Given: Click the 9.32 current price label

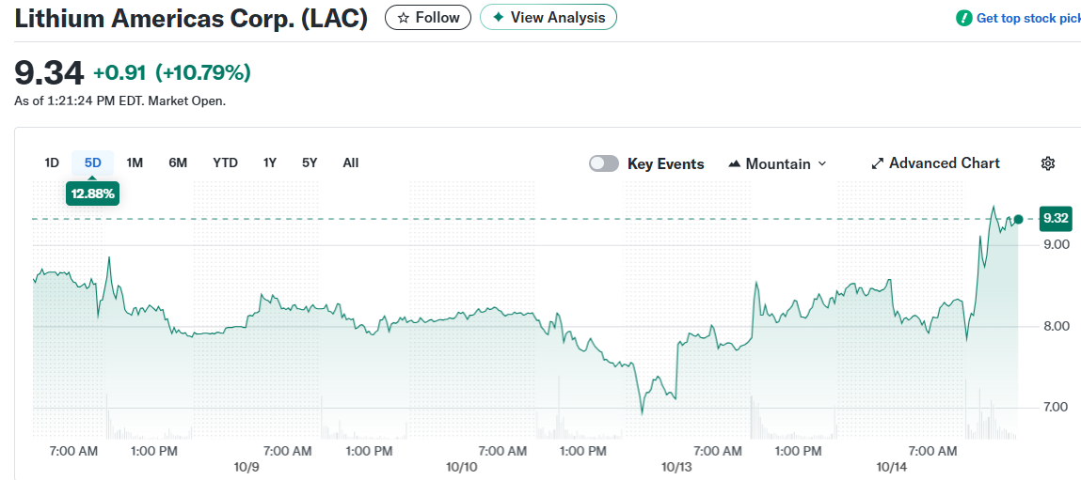Looking at the screenshot, I should (1055, 219).
